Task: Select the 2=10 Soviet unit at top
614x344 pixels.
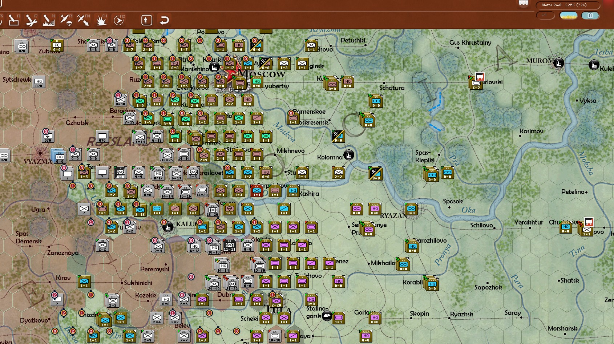Action: tap(148, 45)
